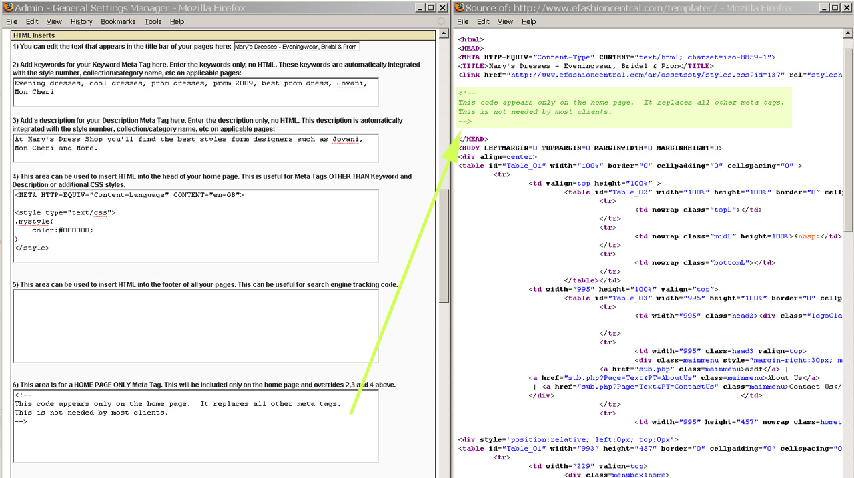The width and height of the screenshot is (854, 478).
Task: Minimize the Admin General Settings window
Action: (419, 8)
